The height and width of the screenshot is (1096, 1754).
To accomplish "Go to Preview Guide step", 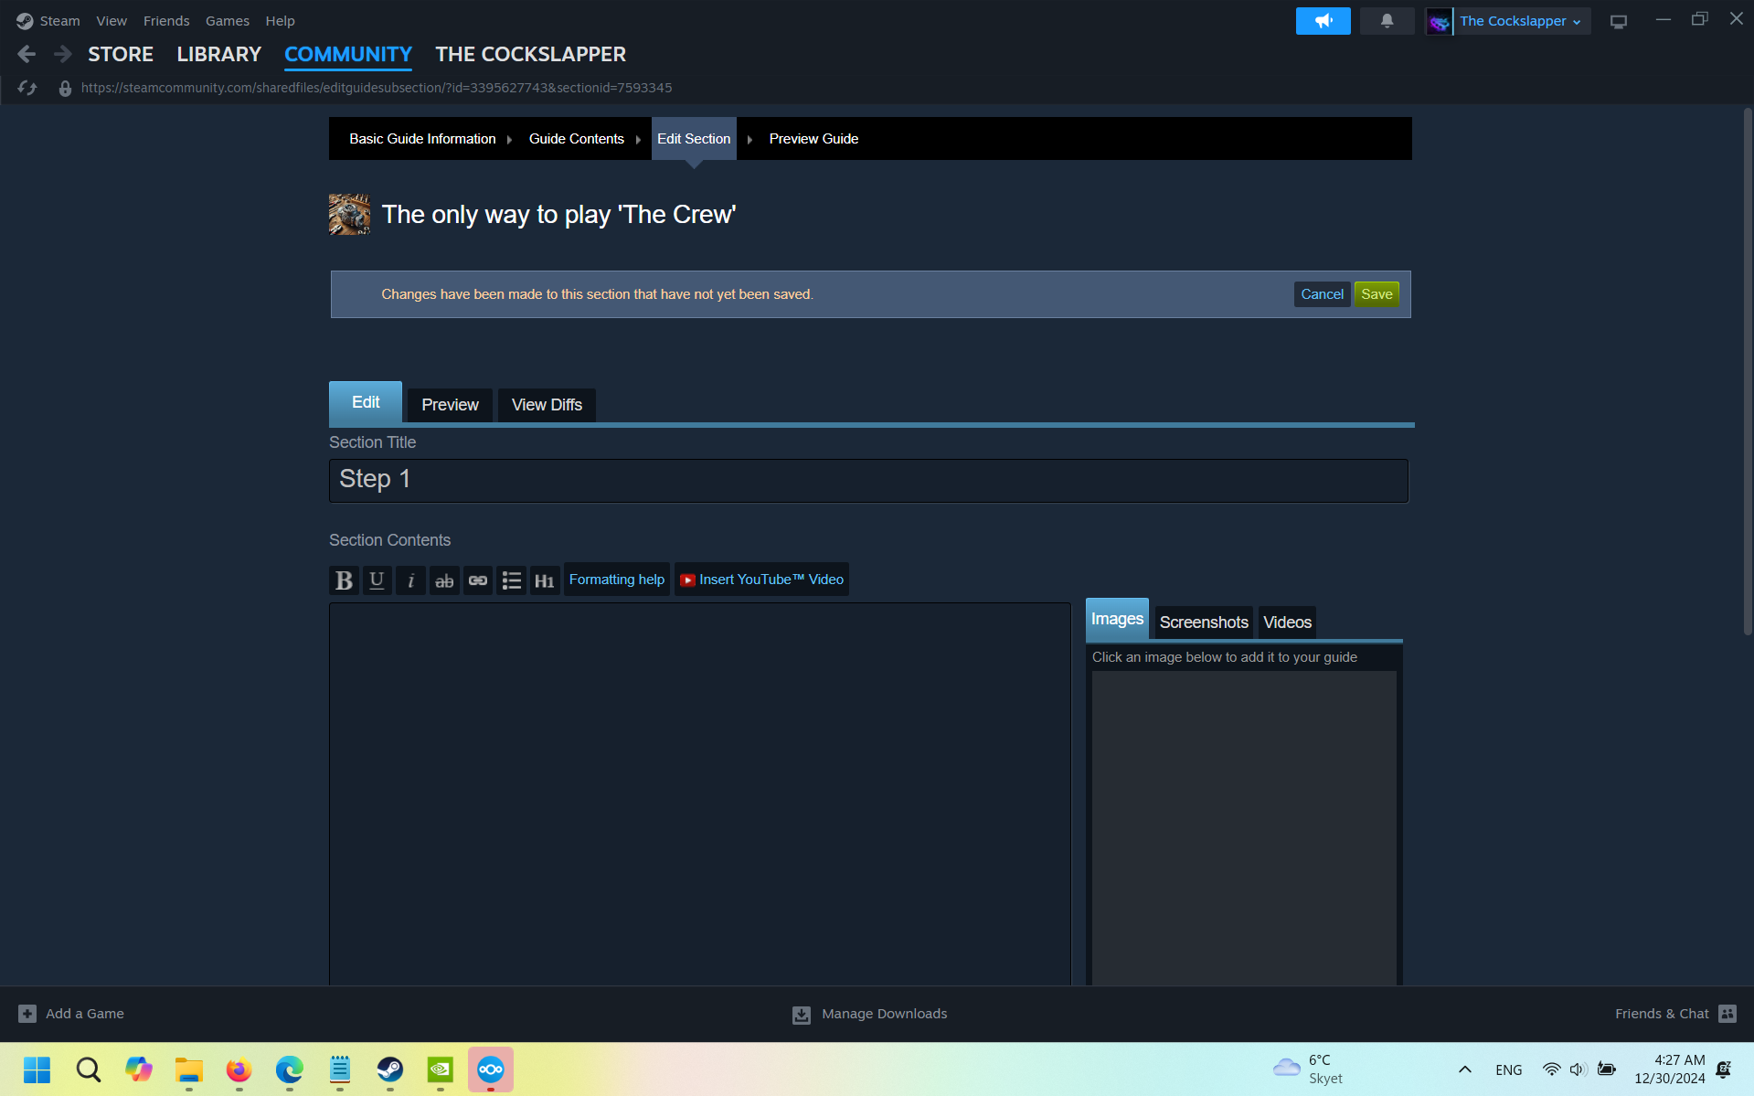I will [813, 139].
